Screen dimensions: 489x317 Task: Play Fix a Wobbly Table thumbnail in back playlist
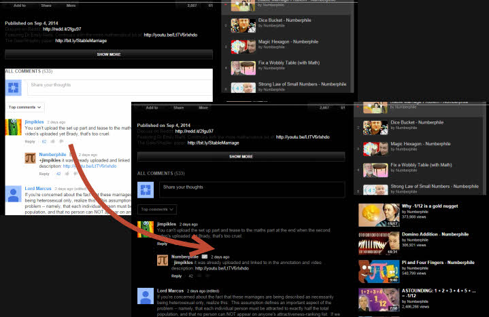coord(243,68)
